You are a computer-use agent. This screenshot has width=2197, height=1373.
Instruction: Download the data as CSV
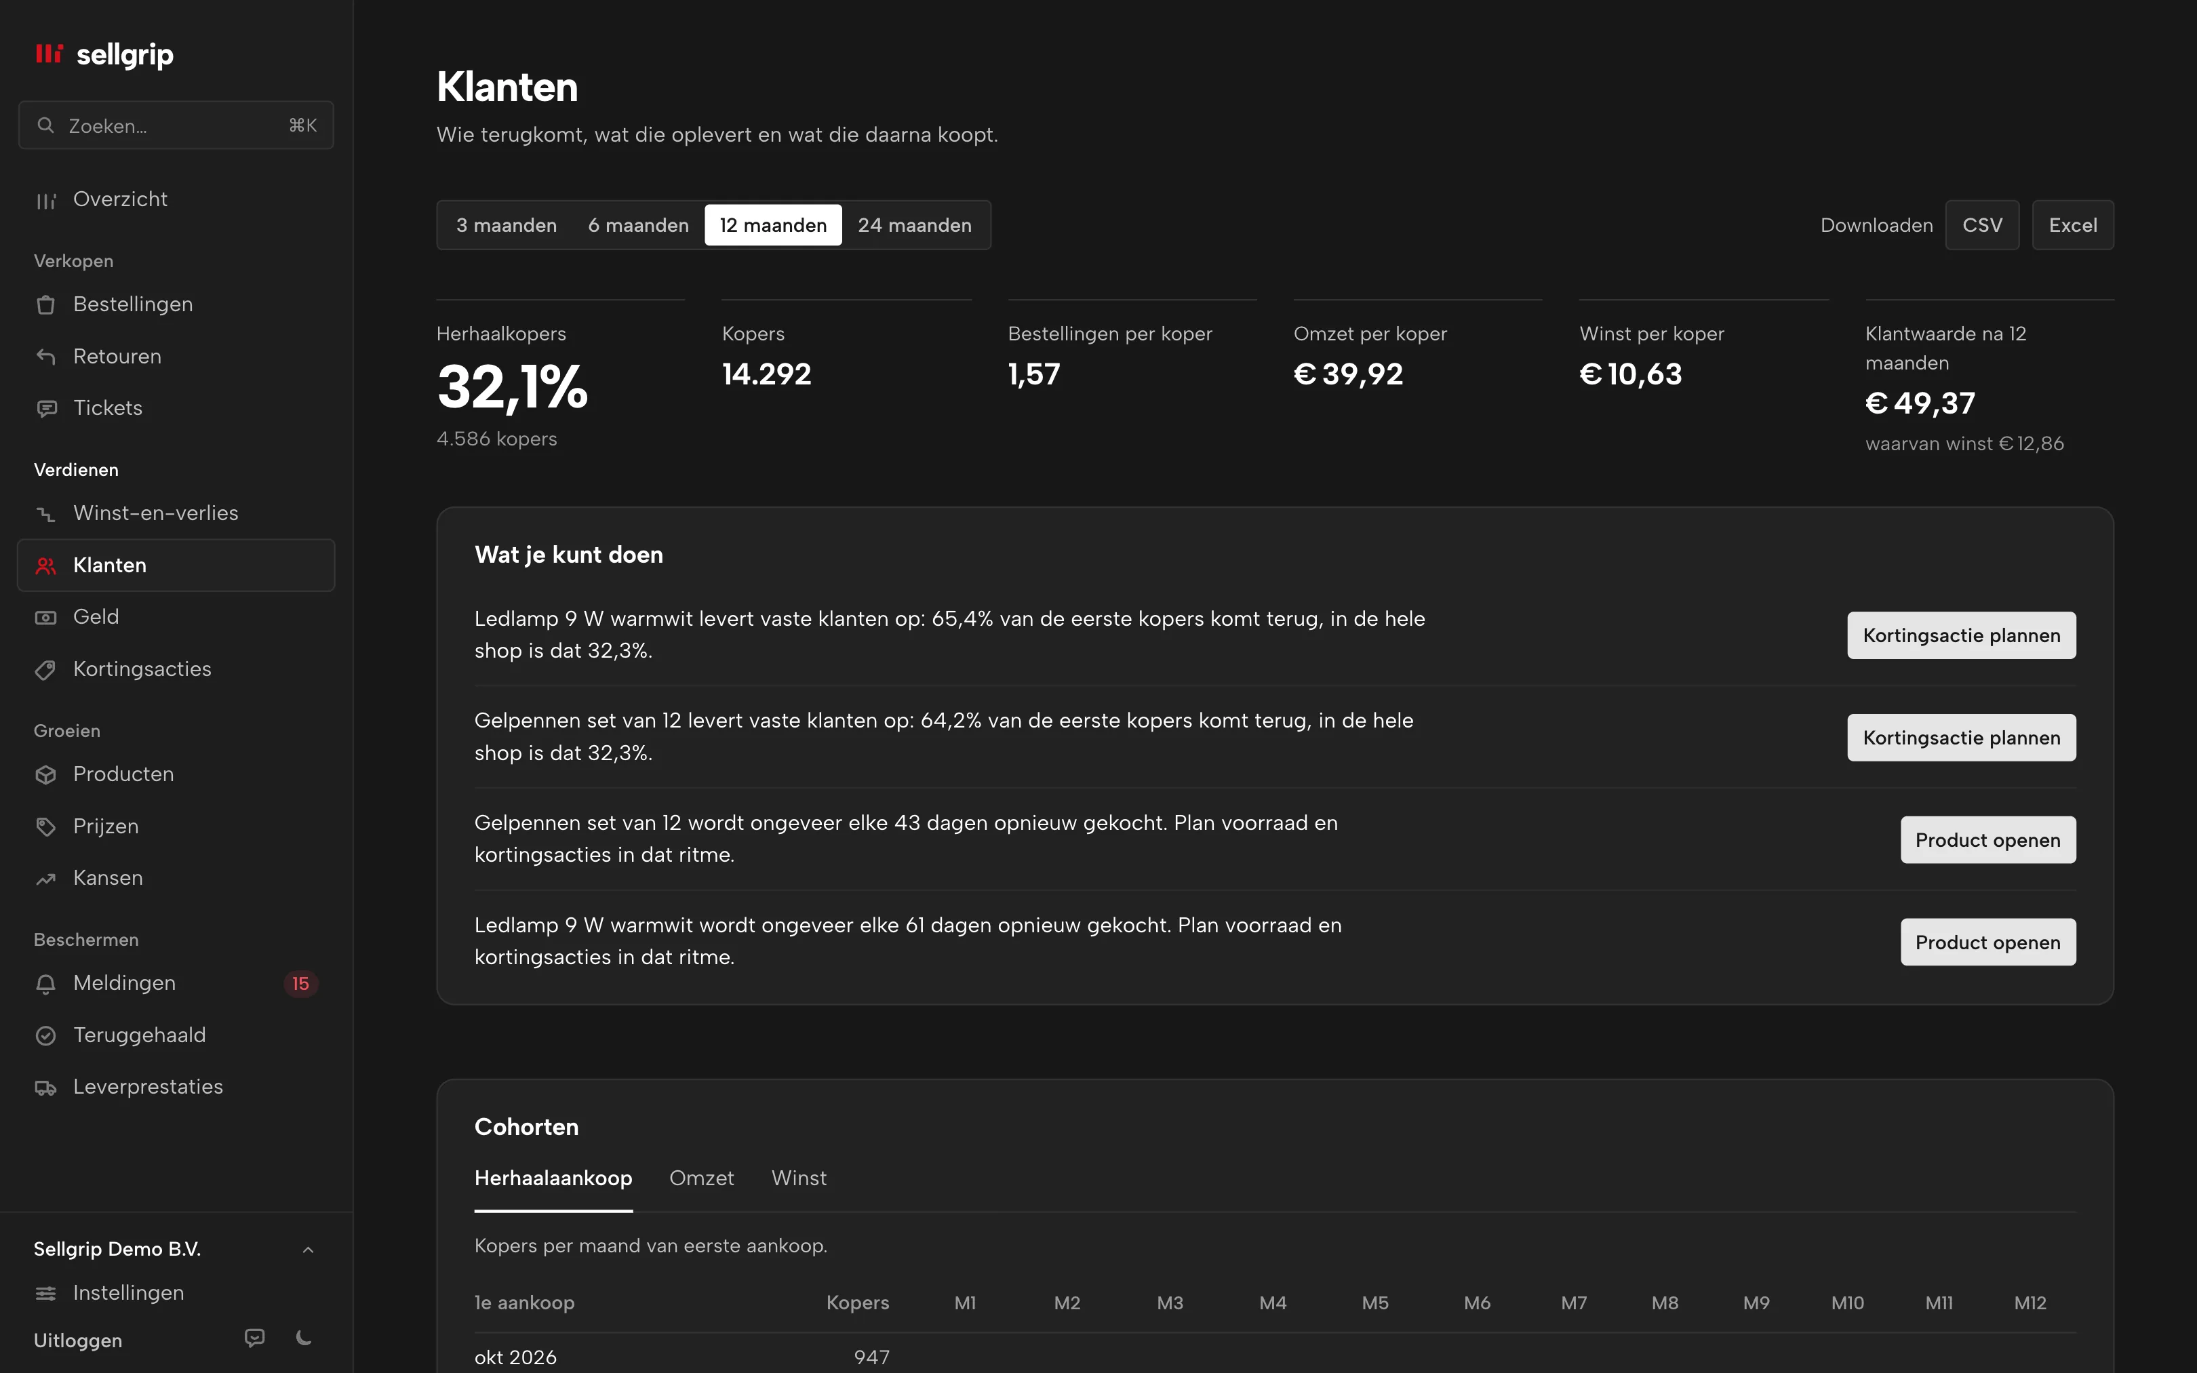(x=1982, y=225)
